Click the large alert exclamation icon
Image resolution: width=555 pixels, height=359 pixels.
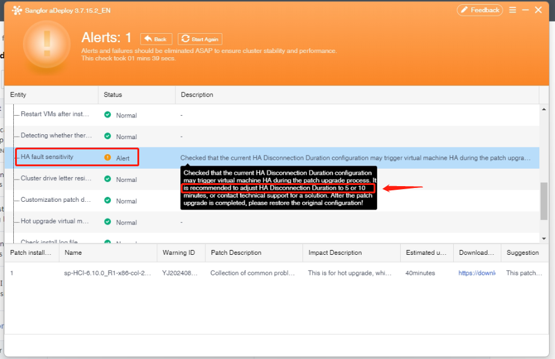(x=47, y=44)
